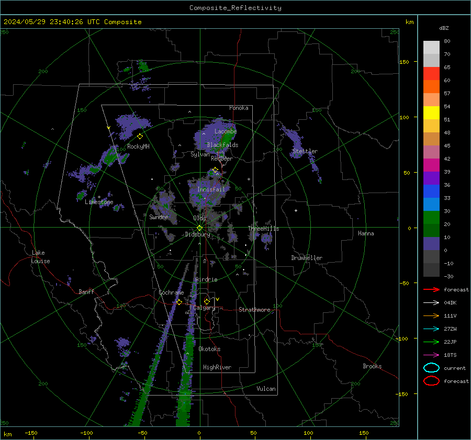Screen dimensions: 471x440
Task: Click the Drumheller city label
Action: [x=307, y=258]
